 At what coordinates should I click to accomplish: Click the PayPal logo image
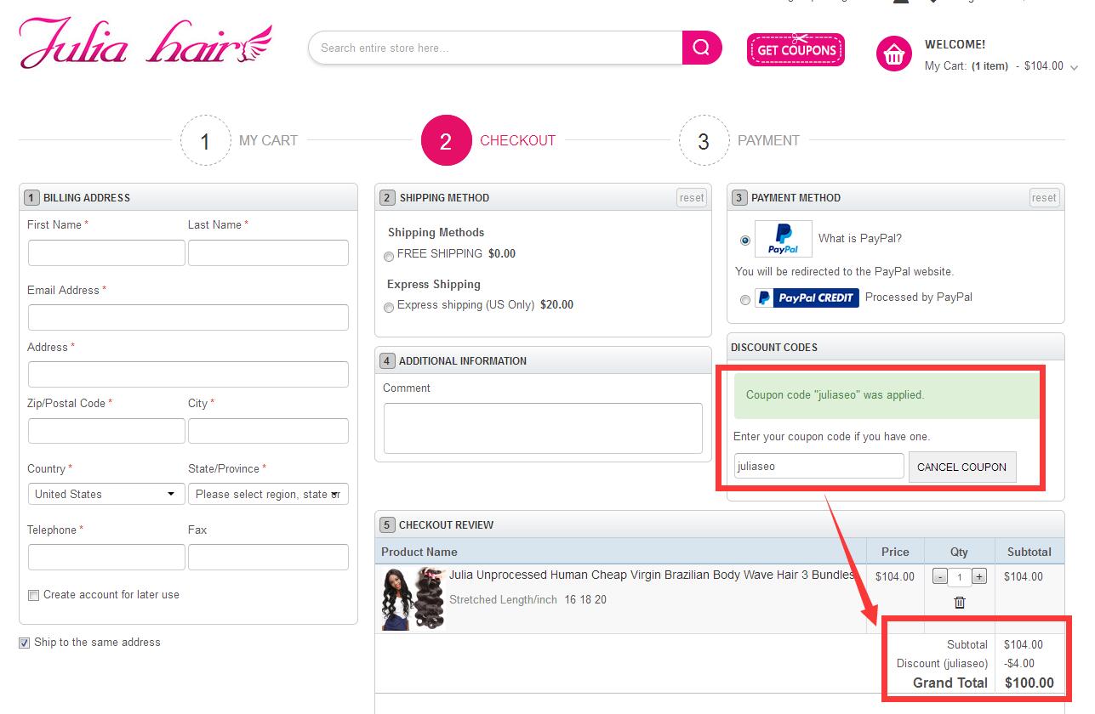point(783,239)
